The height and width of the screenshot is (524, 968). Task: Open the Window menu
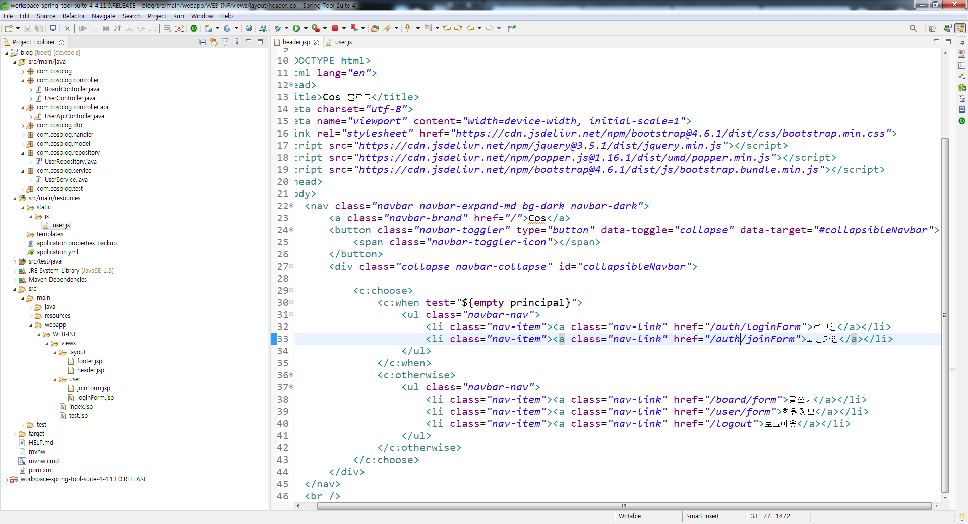tap(202, 16)
